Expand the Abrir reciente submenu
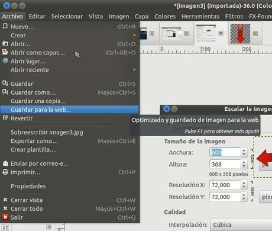Viewport: 272px width, 231px height. click(x=69, y=70)
